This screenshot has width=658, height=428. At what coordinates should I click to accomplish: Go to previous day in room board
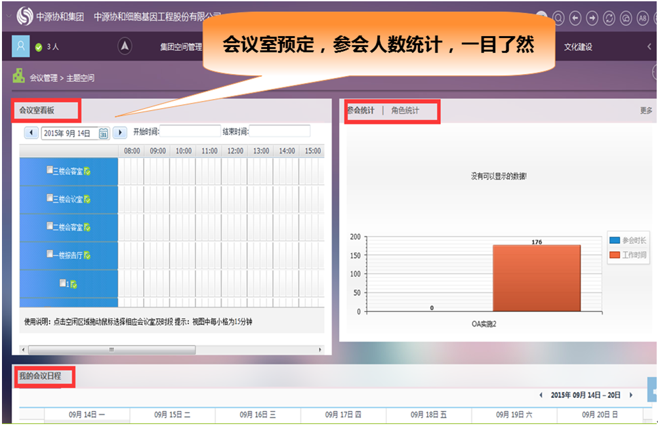(31, 133)
